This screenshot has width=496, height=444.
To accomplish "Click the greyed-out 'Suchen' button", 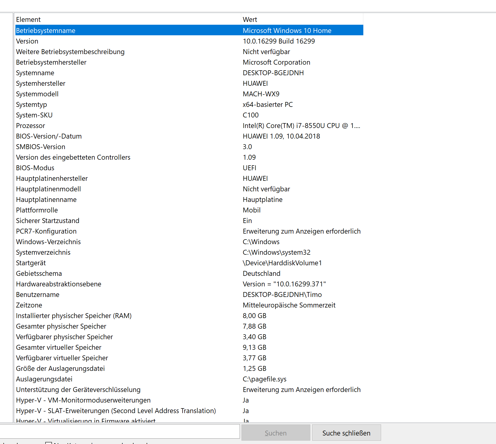I will (x=275, y=433).
